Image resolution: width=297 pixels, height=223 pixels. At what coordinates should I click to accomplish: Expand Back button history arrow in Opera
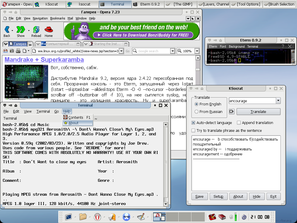(x=12, y=30)
